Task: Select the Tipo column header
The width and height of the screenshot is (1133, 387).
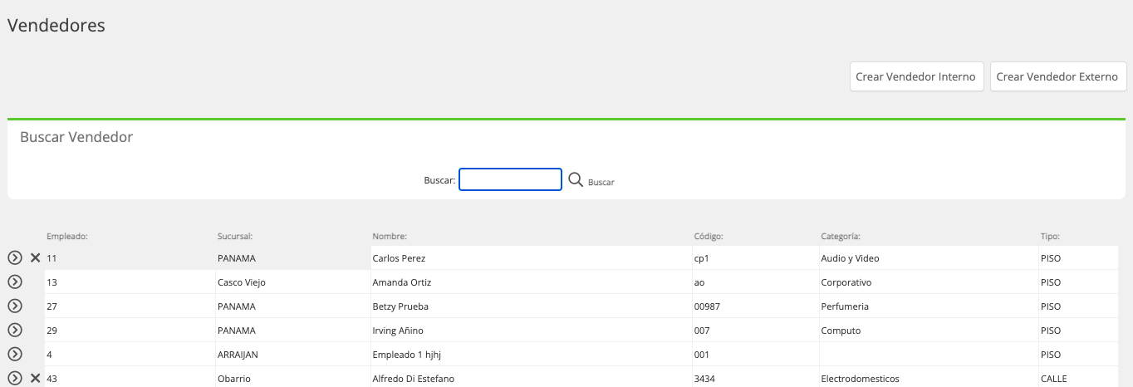Action: tap(1050, 237)
